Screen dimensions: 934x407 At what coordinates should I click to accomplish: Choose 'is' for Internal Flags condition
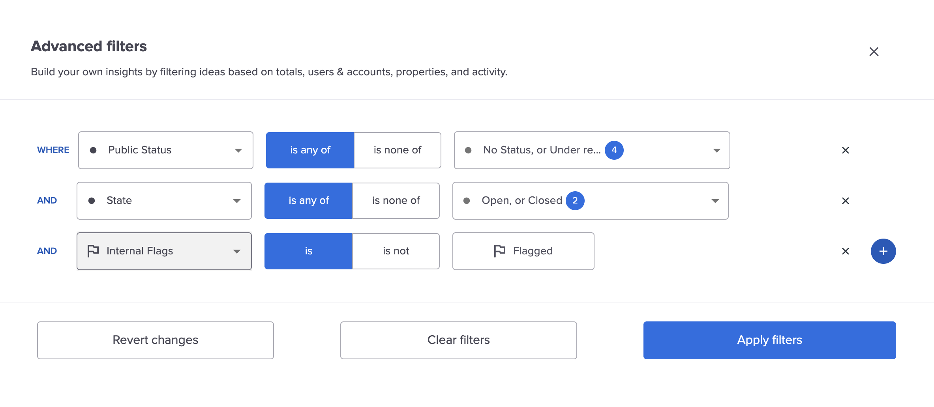308,251
